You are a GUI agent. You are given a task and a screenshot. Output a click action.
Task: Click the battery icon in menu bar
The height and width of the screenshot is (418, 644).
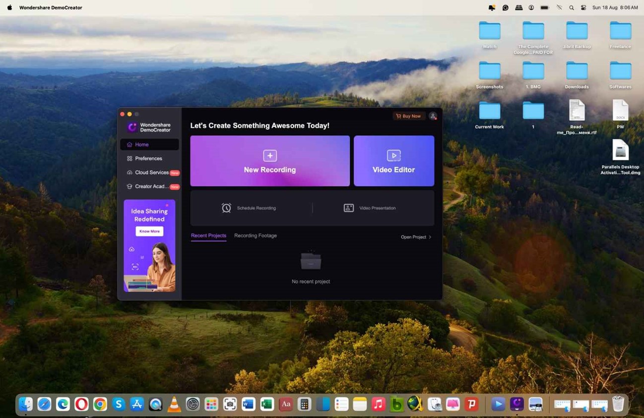coord(545,8)
